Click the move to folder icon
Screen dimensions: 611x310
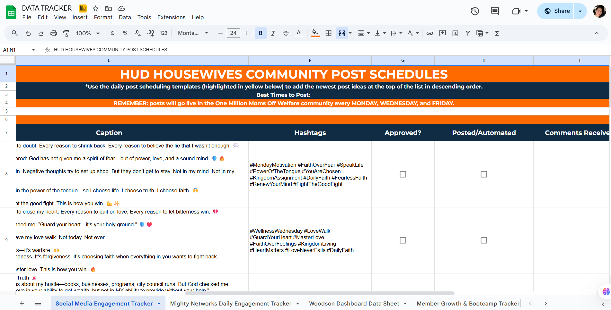coord(109,8)
